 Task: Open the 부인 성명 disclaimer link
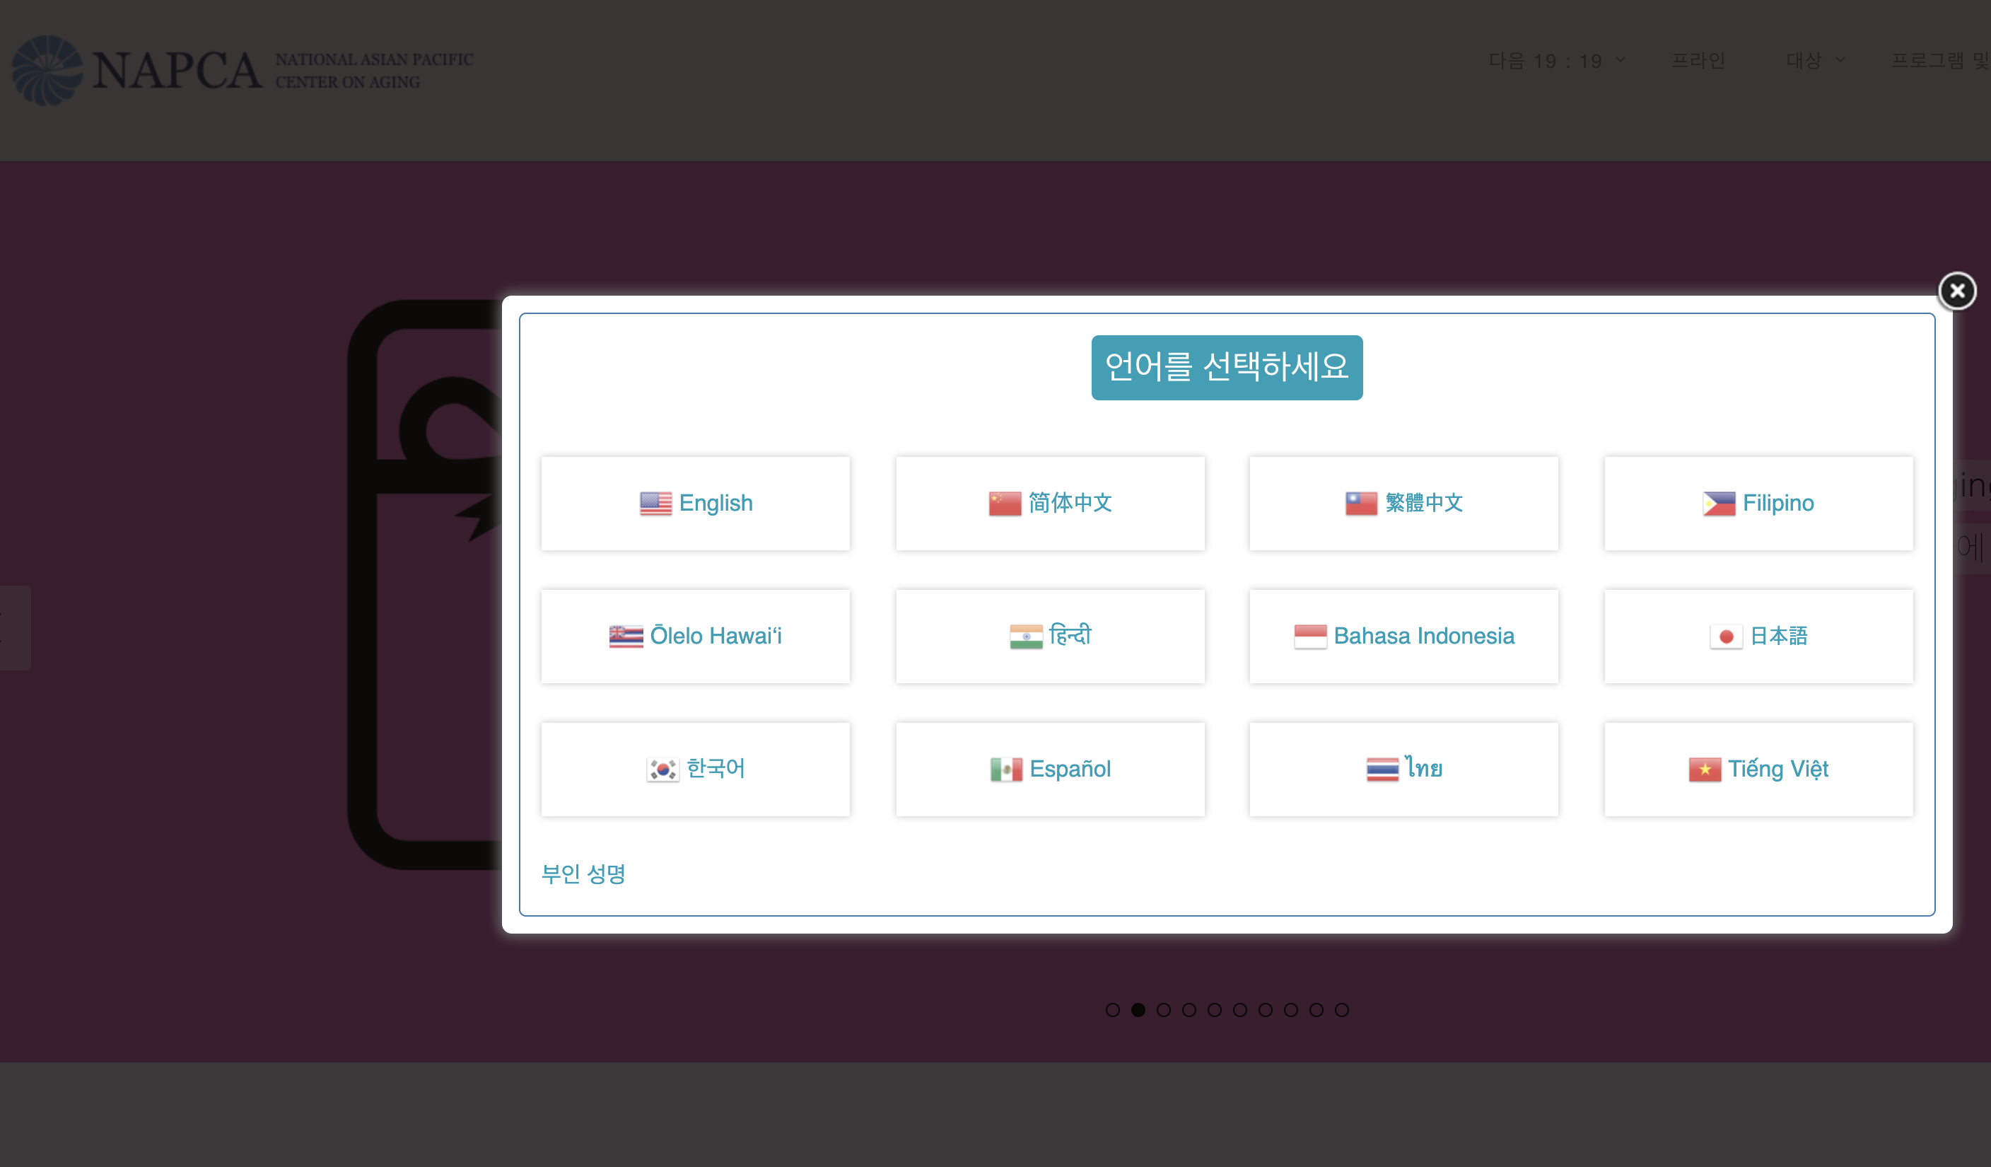click(x=583, y=874)
